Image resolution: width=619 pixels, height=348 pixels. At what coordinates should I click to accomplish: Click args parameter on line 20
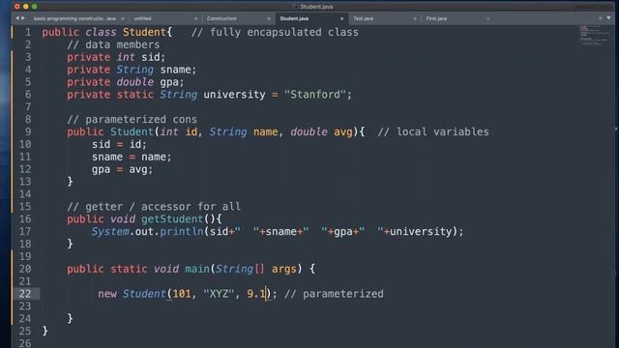point(283,269)
